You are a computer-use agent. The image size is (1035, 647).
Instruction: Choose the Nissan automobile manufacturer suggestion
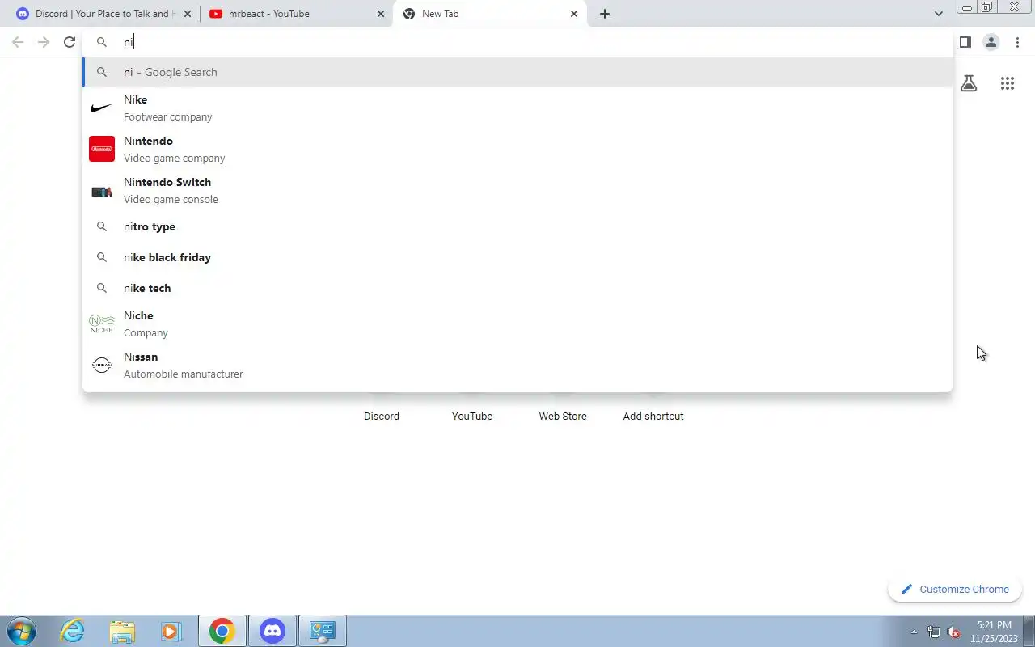point(517,365)
